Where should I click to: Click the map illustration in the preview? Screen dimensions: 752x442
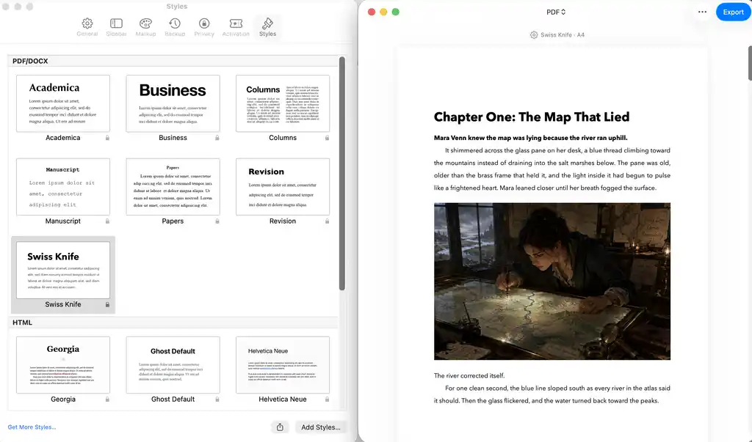pyautogui.click(x=552, y=281)
